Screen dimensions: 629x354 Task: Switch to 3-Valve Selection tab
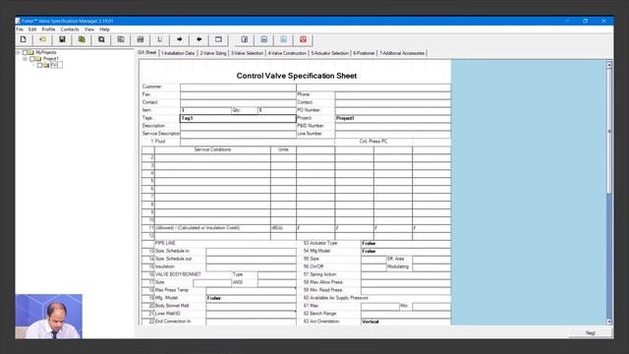(247, 53)
